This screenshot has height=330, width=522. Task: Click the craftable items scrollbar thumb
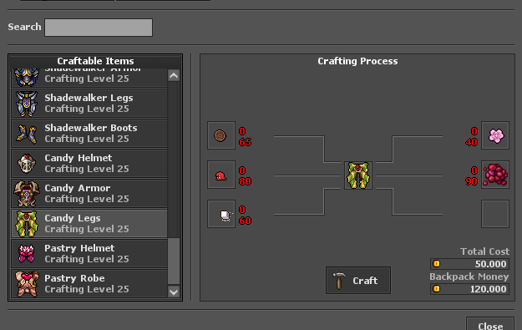174,261
